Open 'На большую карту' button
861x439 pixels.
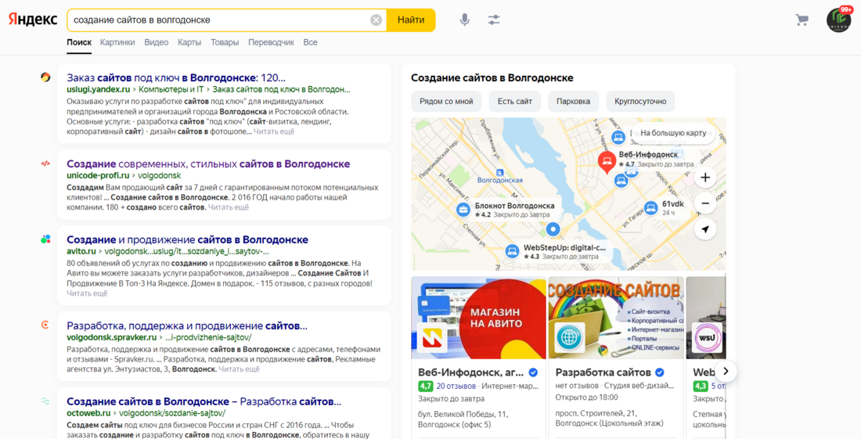pyautogui.click(x=673, y=133)
